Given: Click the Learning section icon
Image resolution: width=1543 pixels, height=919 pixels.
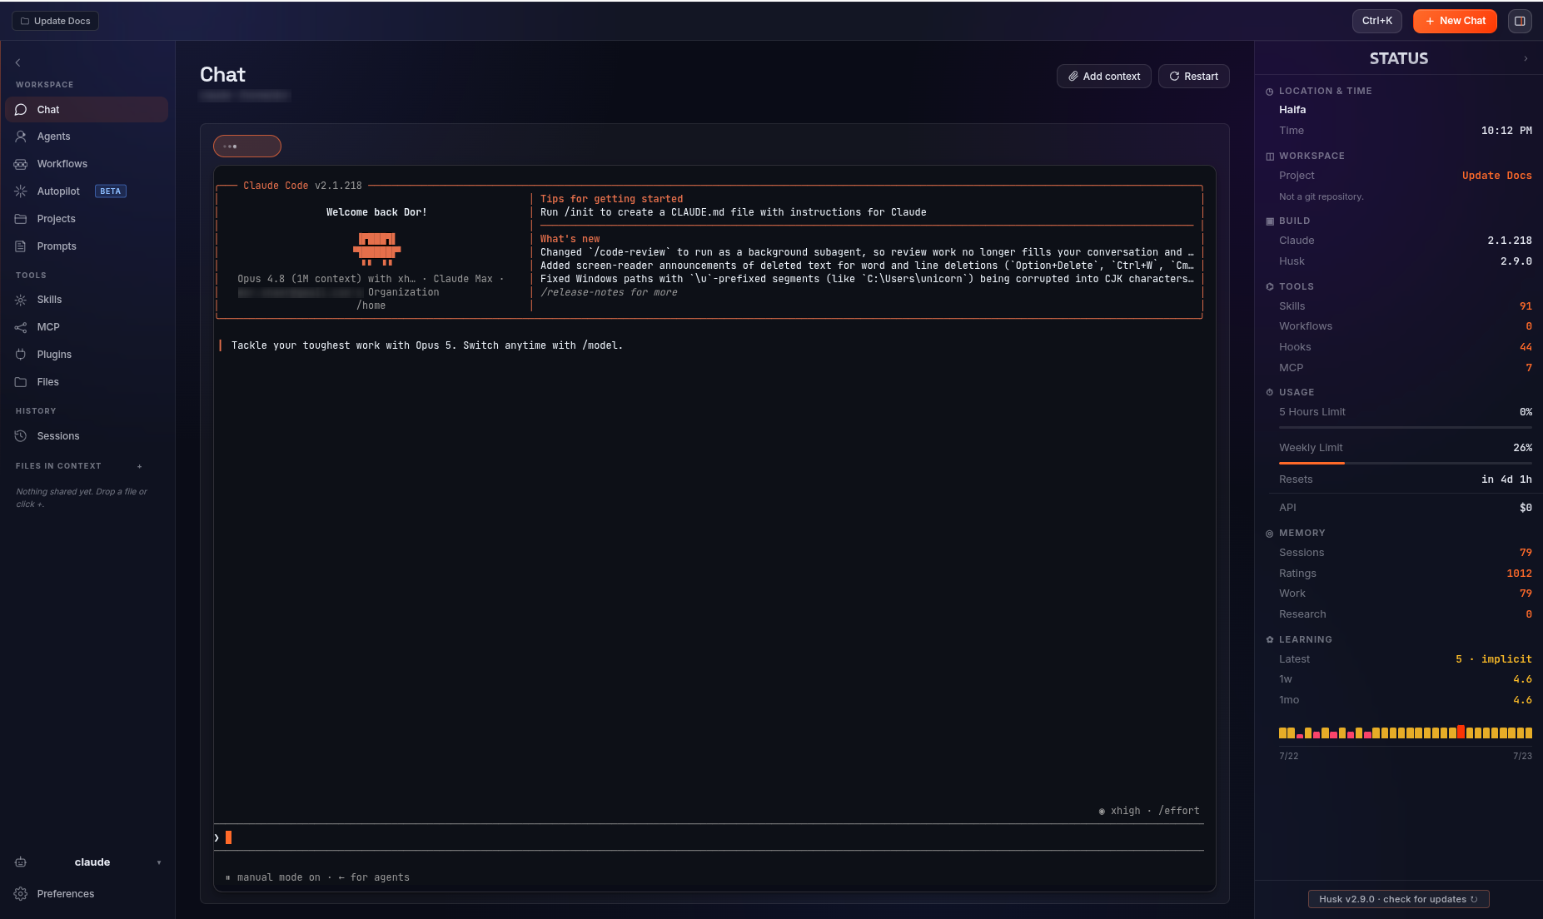Looking at the screenshot, I should click(1270, 639).
